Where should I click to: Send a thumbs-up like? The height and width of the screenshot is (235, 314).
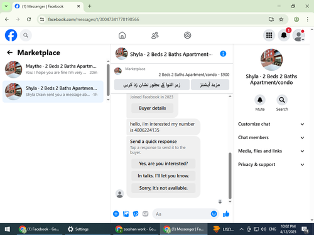click(226, 214)
